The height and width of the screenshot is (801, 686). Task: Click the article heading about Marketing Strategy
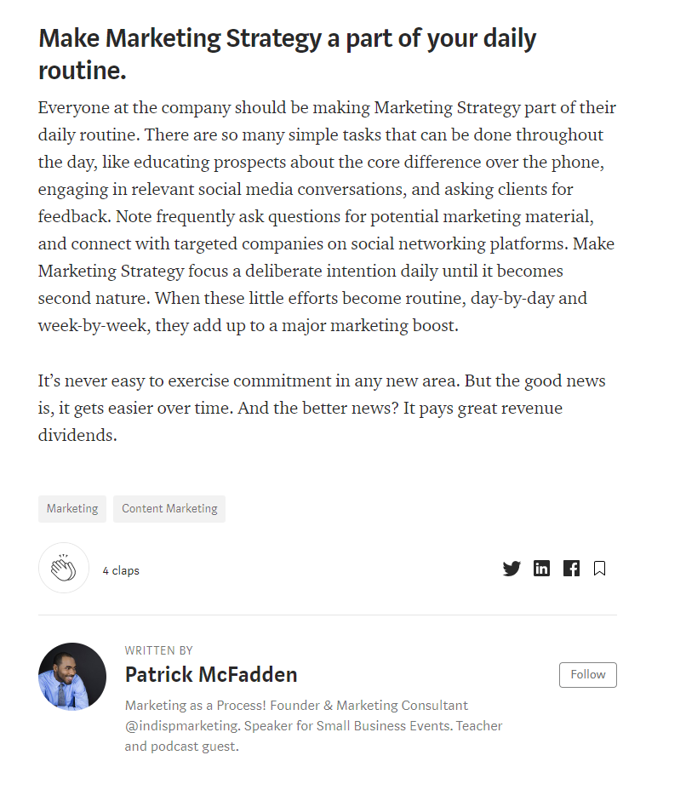click(x=287, y=54)
